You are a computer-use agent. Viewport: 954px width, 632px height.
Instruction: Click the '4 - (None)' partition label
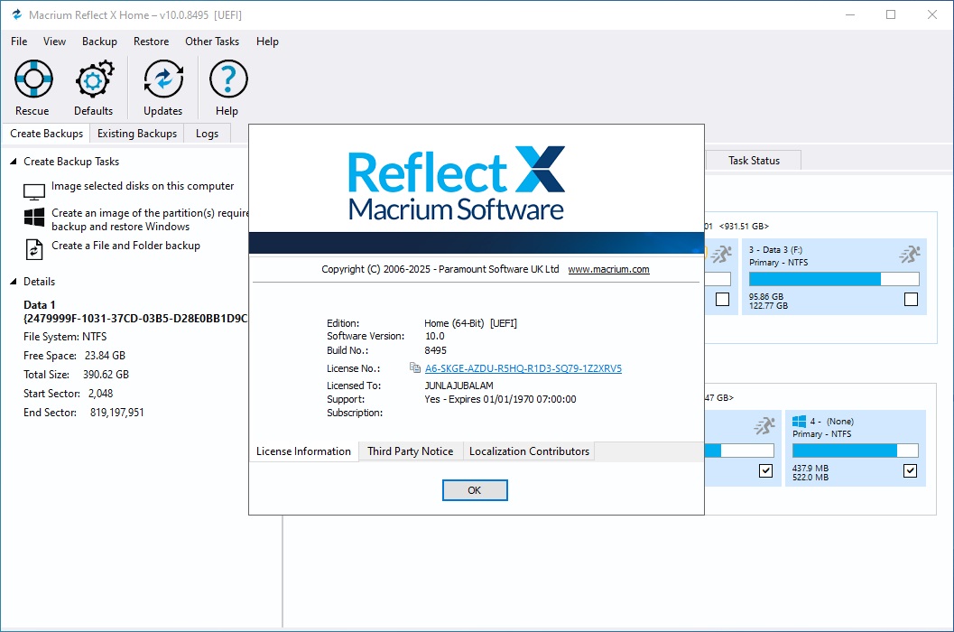click(832, 422)
